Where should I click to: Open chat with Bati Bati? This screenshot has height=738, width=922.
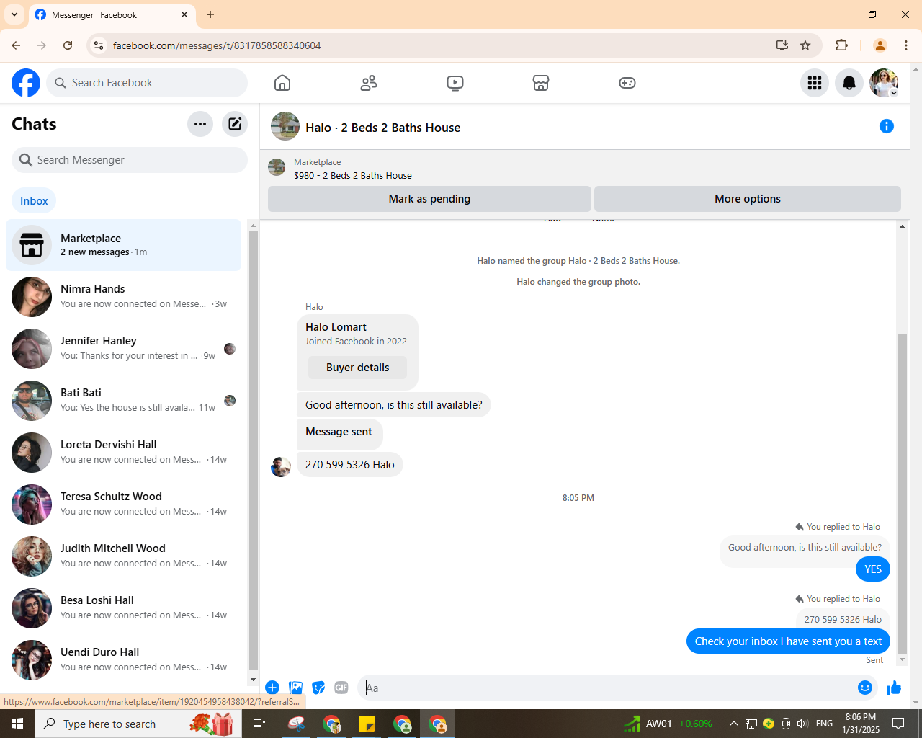(x=124, y=401)
